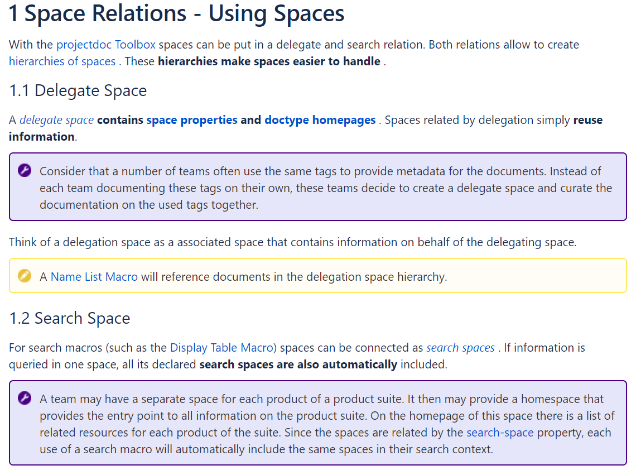Open the Display Table Macro link

click(223, 348)
